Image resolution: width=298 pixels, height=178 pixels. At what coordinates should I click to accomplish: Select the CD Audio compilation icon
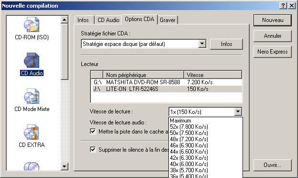pos(32,60)
